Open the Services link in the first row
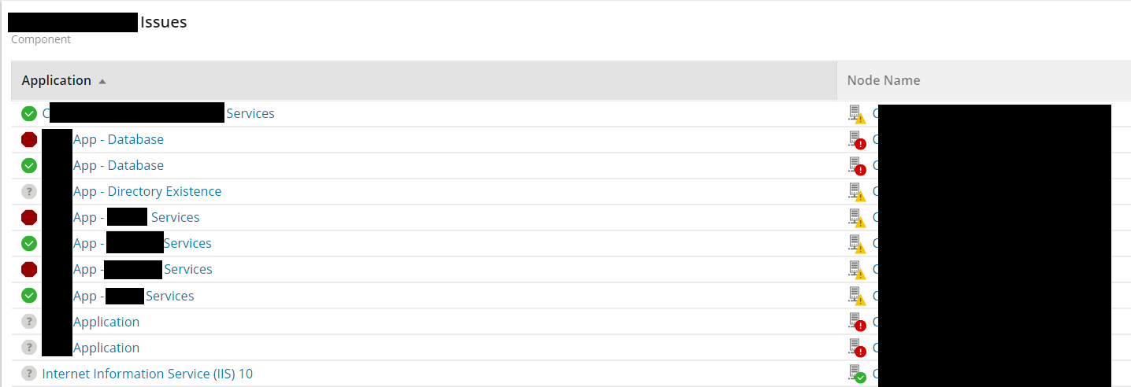 point(250,113)
